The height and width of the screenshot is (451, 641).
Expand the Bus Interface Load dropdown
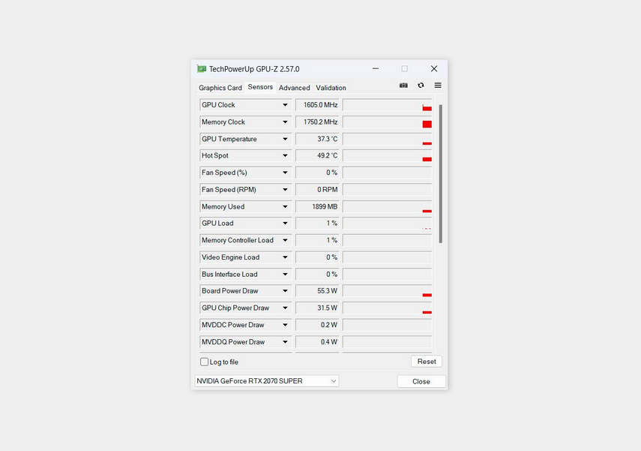coord(285,274)
